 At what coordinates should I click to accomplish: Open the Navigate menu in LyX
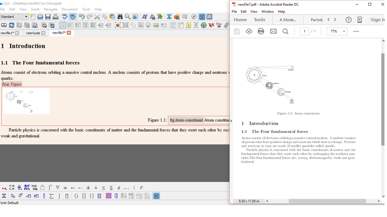(x=51, y=9)
